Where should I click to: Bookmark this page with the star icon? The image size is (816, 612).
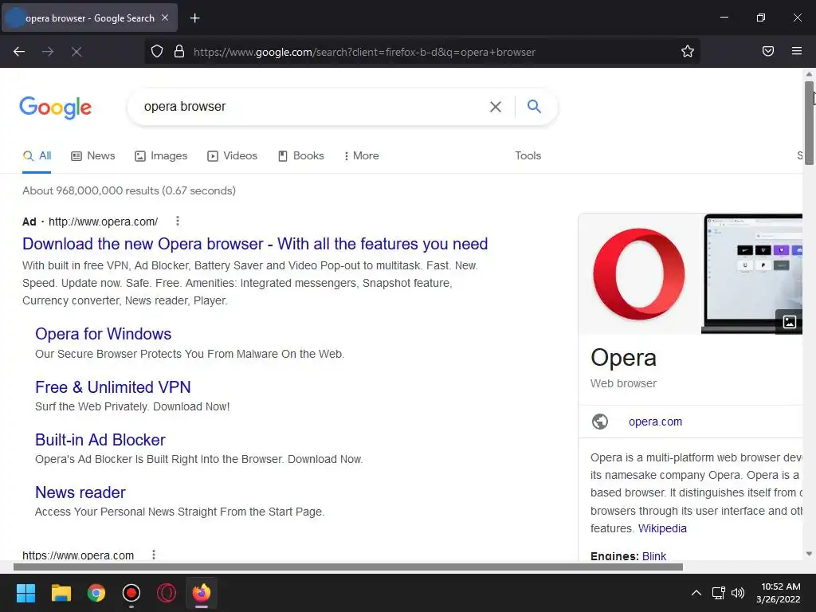(x=688, y=51)
